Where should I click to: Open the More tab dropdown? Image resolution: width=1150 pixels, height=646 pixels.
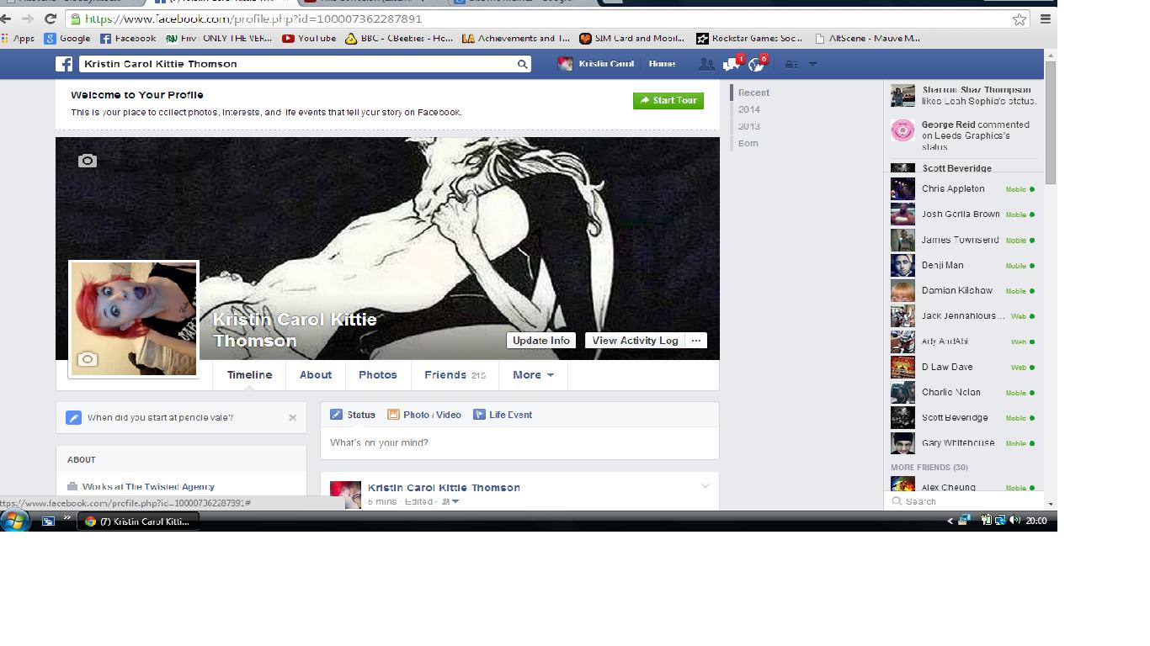533,375
